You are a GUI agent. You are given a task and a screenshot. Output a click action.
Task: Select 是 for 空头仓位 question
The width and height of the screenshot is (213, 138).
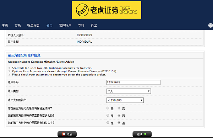(x=108, y=115)
